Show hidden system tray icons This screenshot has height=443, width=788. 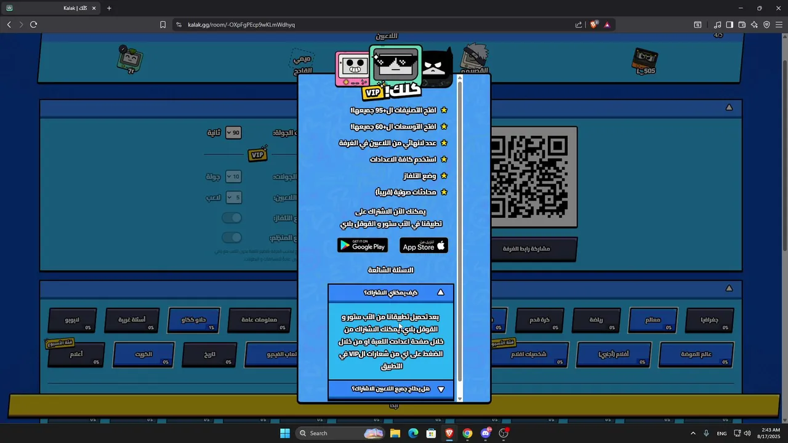pos(693,433)
